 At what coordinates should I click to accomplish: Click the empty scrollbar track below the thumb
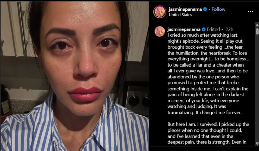[257, 88]
